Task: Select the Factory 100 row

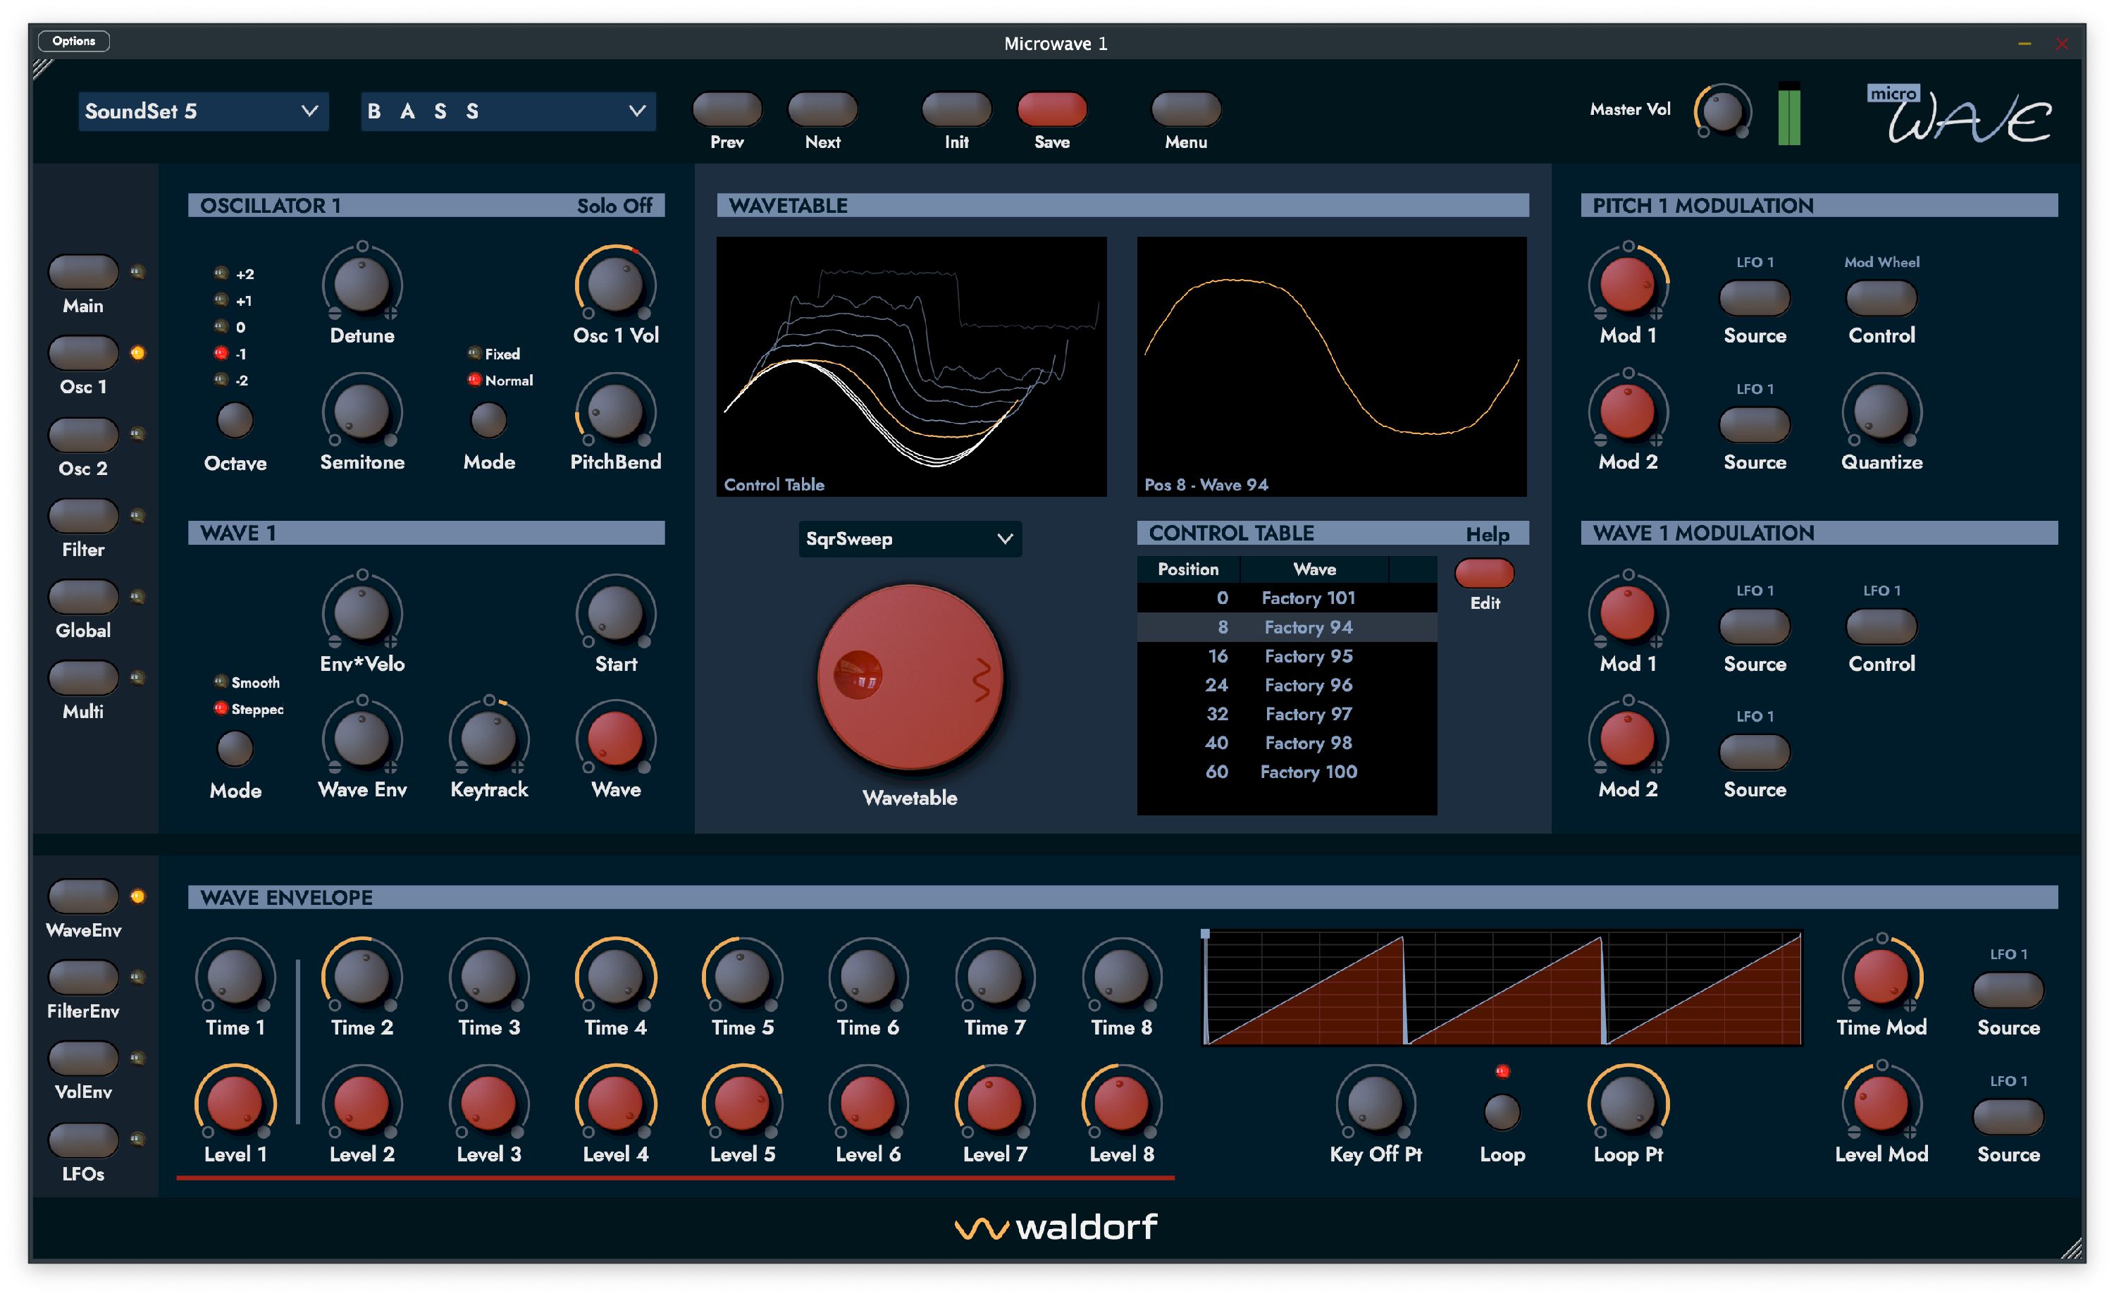Action: pyautogui.click(x=1287, y=772)
